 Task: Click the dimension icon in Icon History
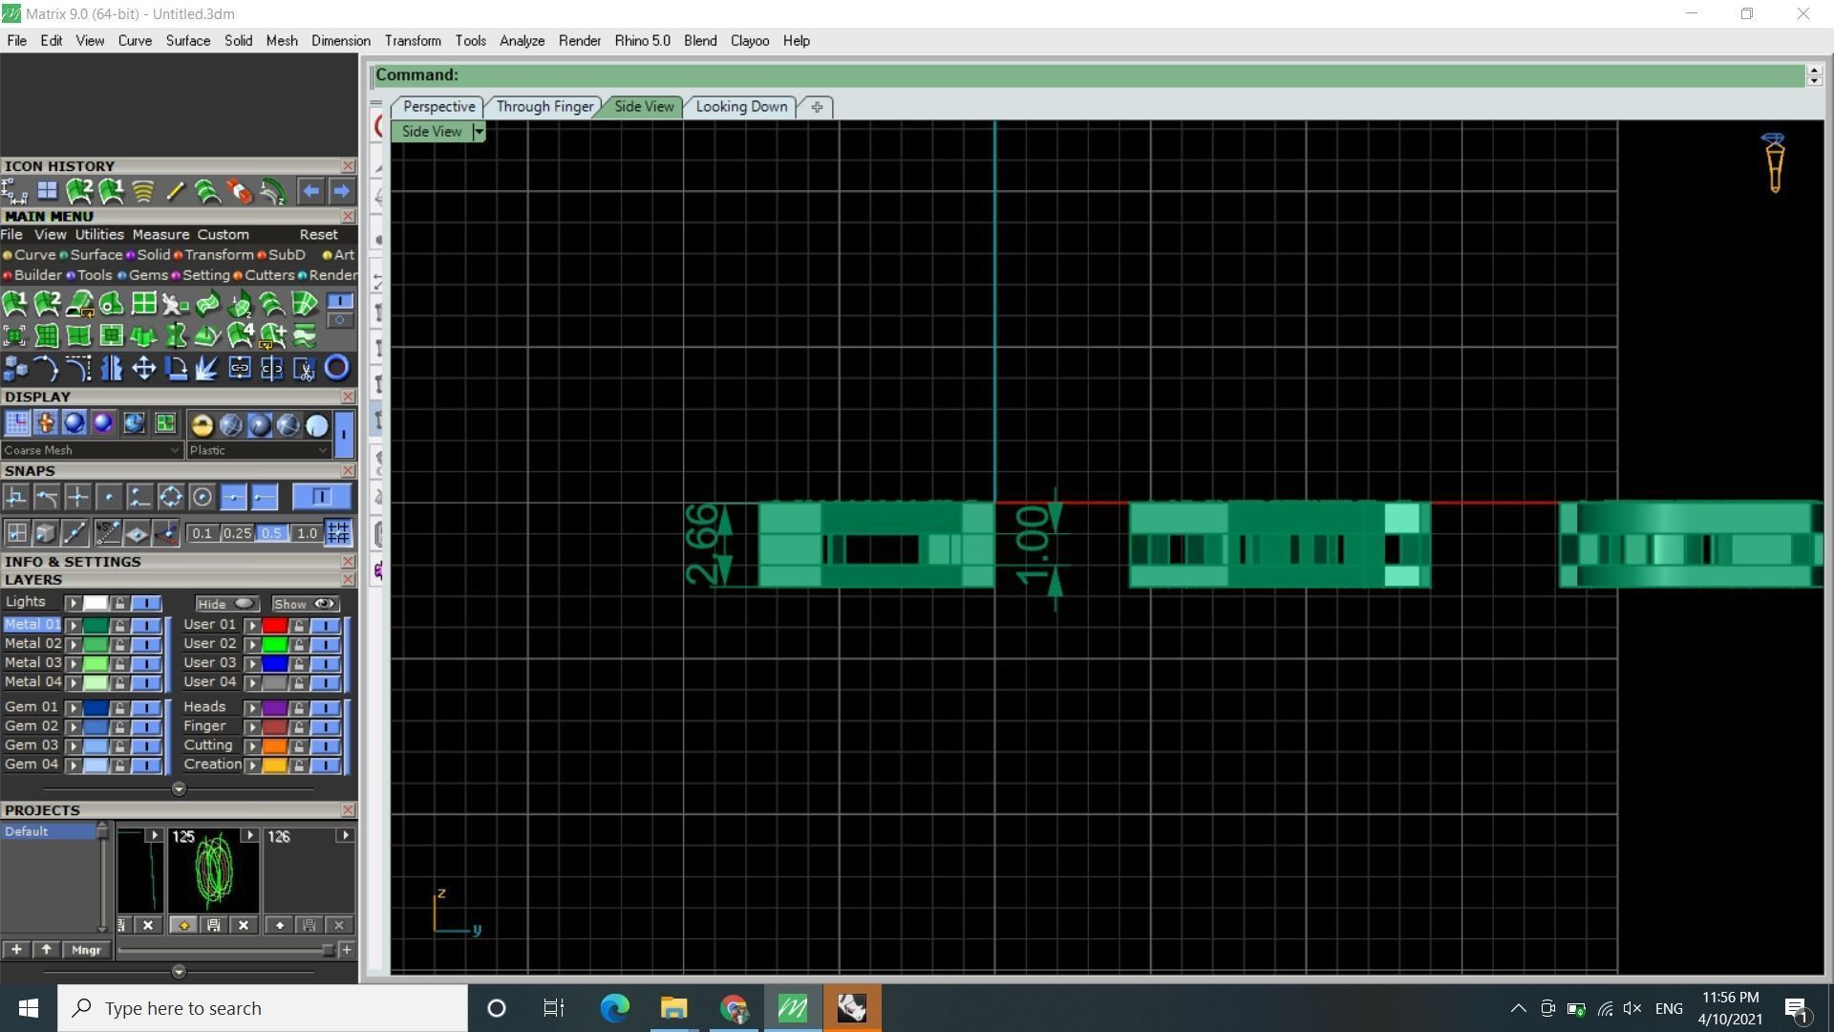coord(14,192)
